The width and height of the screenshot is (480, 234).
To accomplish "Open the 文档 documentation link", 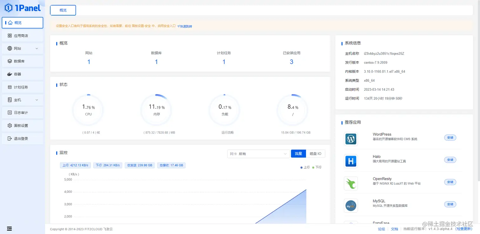I will (394, 229).
